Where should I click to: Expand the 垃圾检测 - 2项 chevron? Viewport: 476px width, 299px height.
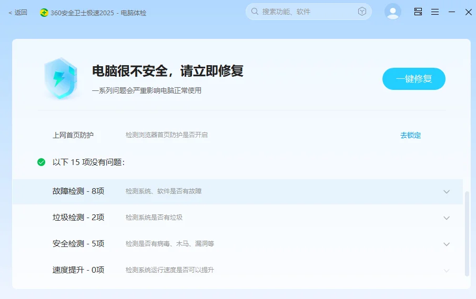(446, 218)
